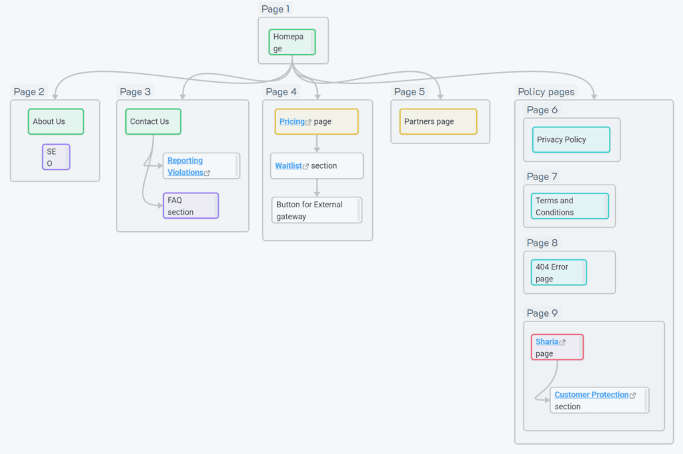Select the Privacy Policy card
Screen dimensions: 683x454
coord(571,140)
